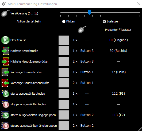142x131 pixels.
Task: Click the stoppe ausgewählten Jinglegruppen stop icon
Action: (5, 126)
